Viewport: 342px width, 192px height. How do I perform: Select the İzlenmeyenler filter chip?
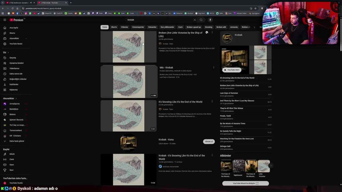[x=138, y=27]
